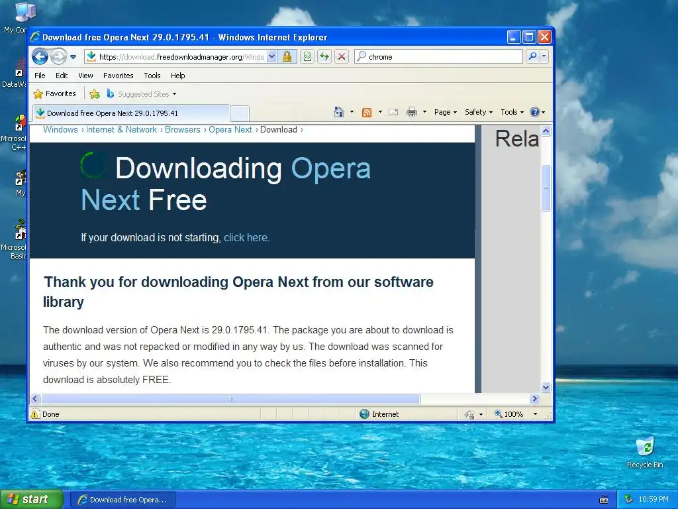Open a new blank tab
The image size is (678, 509).
239,114
